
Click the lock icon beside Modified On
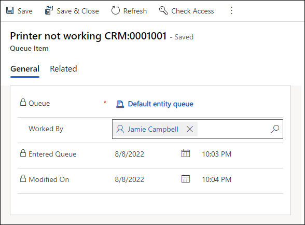(23, 178)
